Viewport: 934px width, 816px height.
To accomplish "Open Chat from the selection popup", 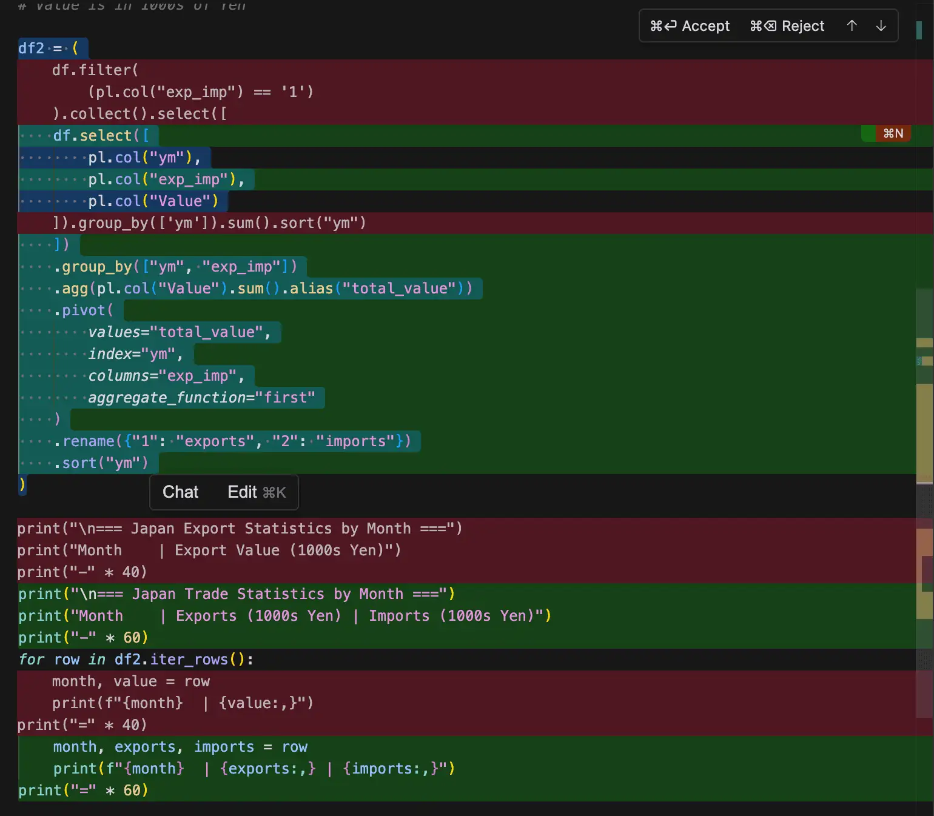I will (180, 492).
